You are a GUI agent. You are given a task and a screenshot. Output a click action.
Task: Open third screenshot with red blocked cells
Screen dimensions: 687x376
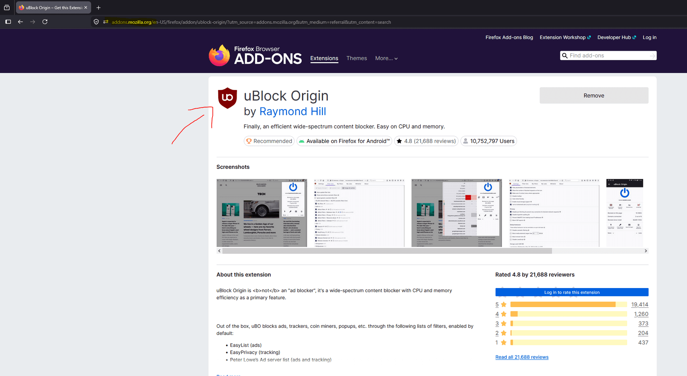pyautogui.click(x=457, y=213)
